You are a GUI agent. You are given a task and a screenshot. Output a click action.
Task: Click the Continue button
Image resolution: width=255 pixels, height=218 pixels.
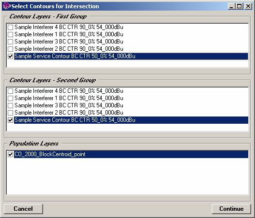231,209
